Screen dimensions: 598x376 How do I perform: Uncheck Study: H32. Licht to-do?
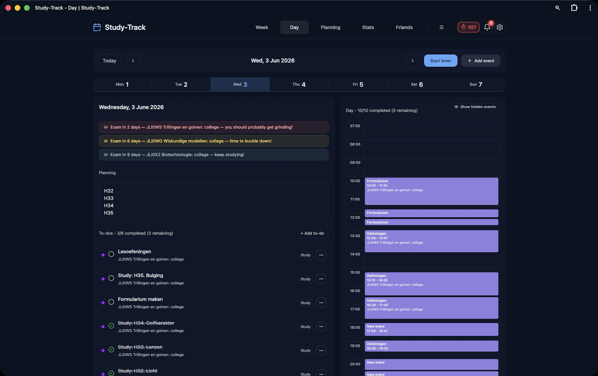(111, 373)
